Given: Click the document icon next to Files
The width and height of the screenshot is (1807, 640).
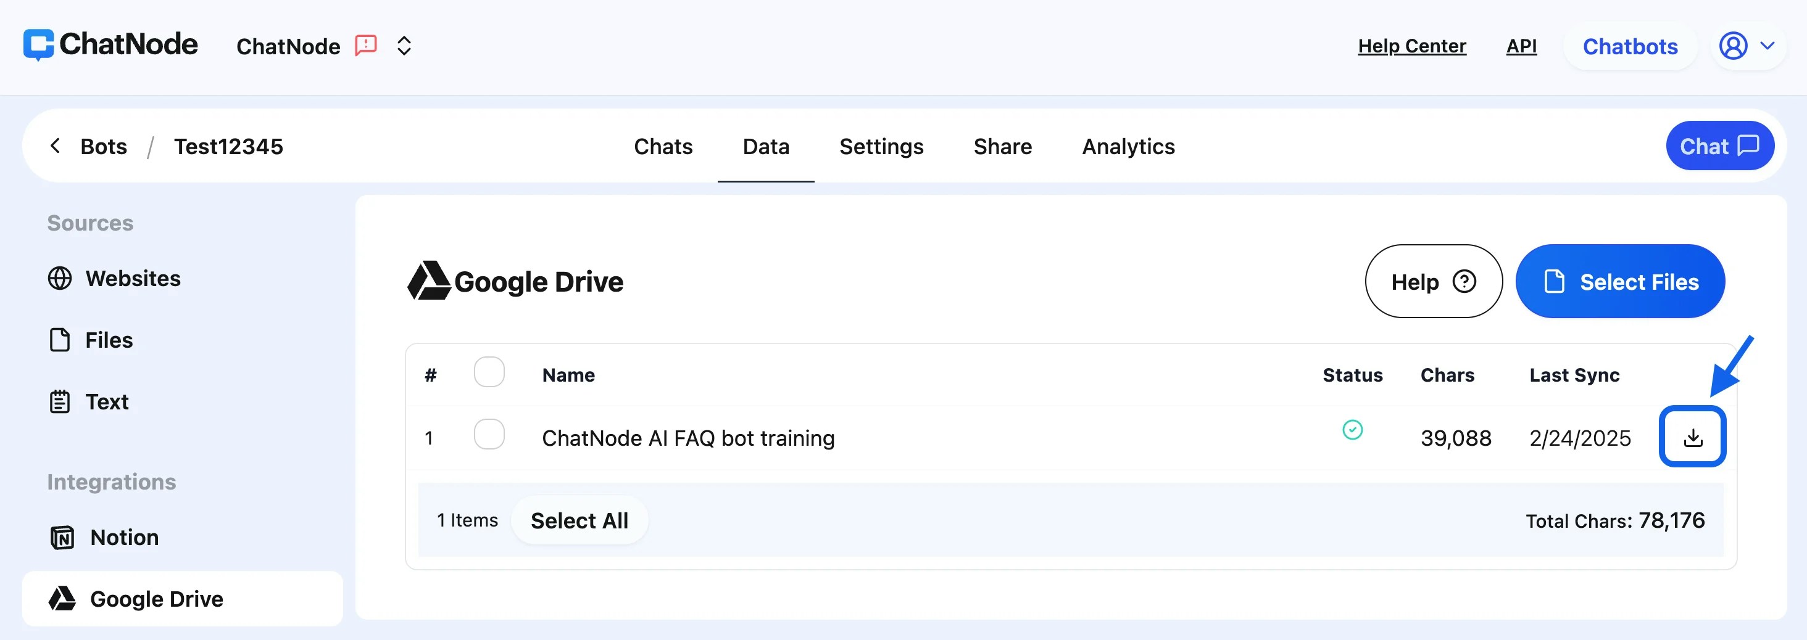Looking at the screenshot, I should click(60, 340).
